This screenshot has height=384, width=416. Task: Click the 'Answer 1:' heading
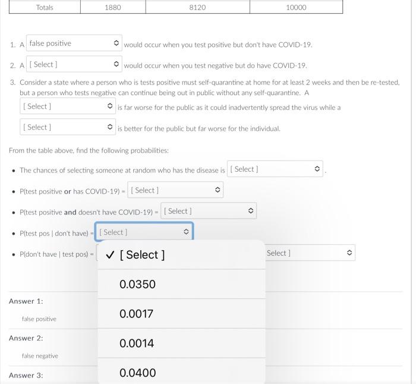26,301
